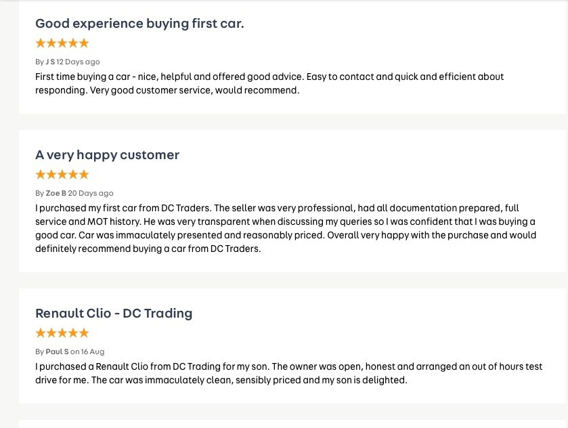The height and width of the screenshot is (428, 568).
Task: Click first star of J S review rating
Action: coord(41,43)
